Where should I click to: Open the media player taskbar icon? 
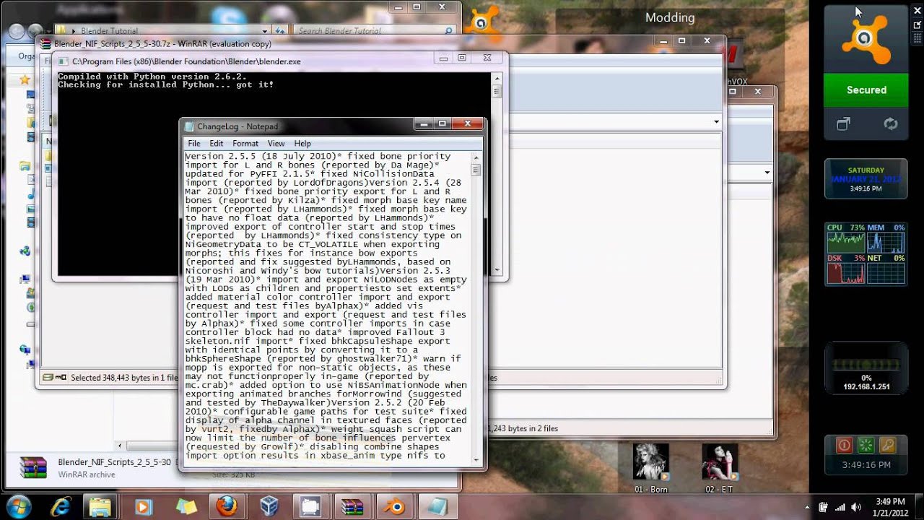coord(143,506)
